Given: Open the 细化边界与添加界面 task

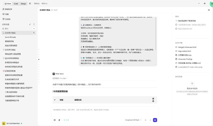Looking at the screenshot, I should (13, 54).
